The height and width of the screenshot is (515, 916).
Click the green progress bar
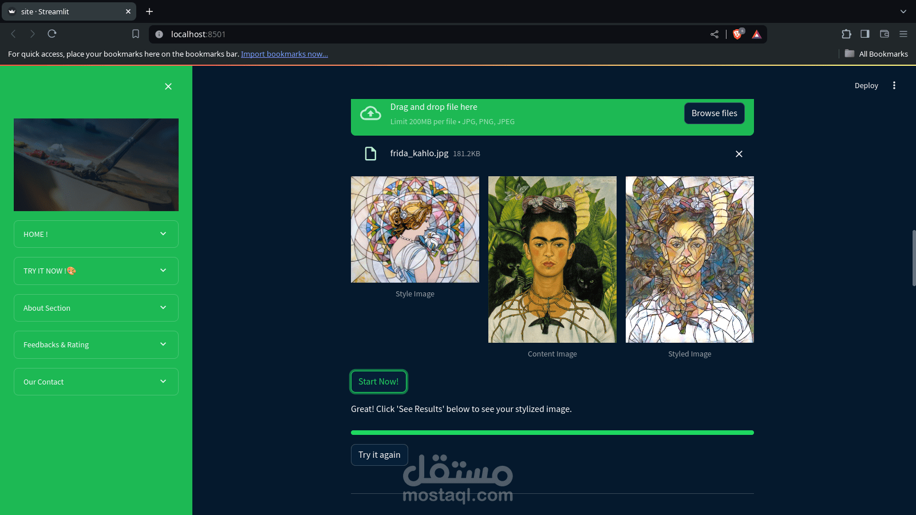(x=552, y=433)
